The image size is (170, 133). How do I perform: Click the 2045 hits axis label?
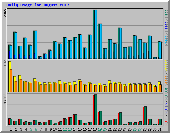[x=5, y=13]
